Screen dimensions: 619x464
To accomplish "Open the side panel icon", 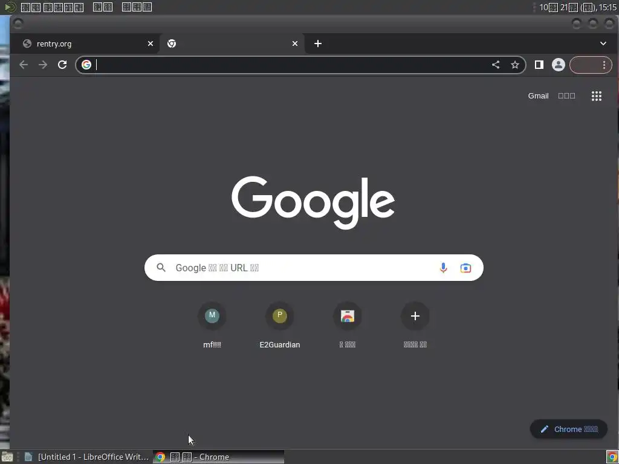I will [x=539, y=65].
